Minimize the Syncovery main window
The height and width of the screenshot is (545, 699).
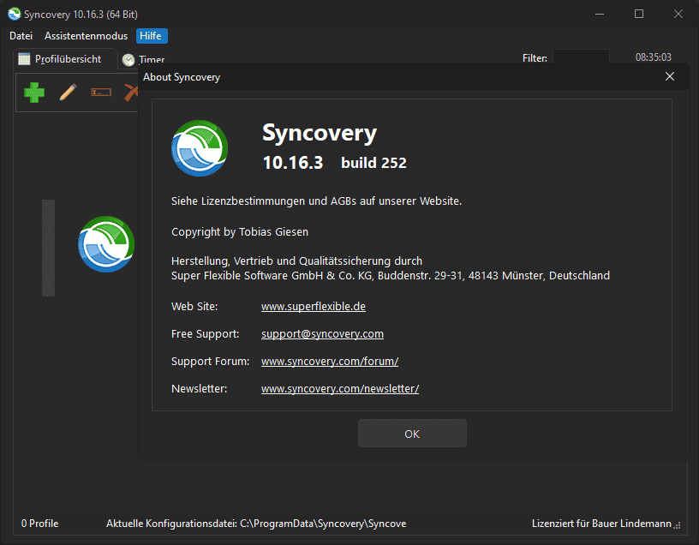point(600,14)
